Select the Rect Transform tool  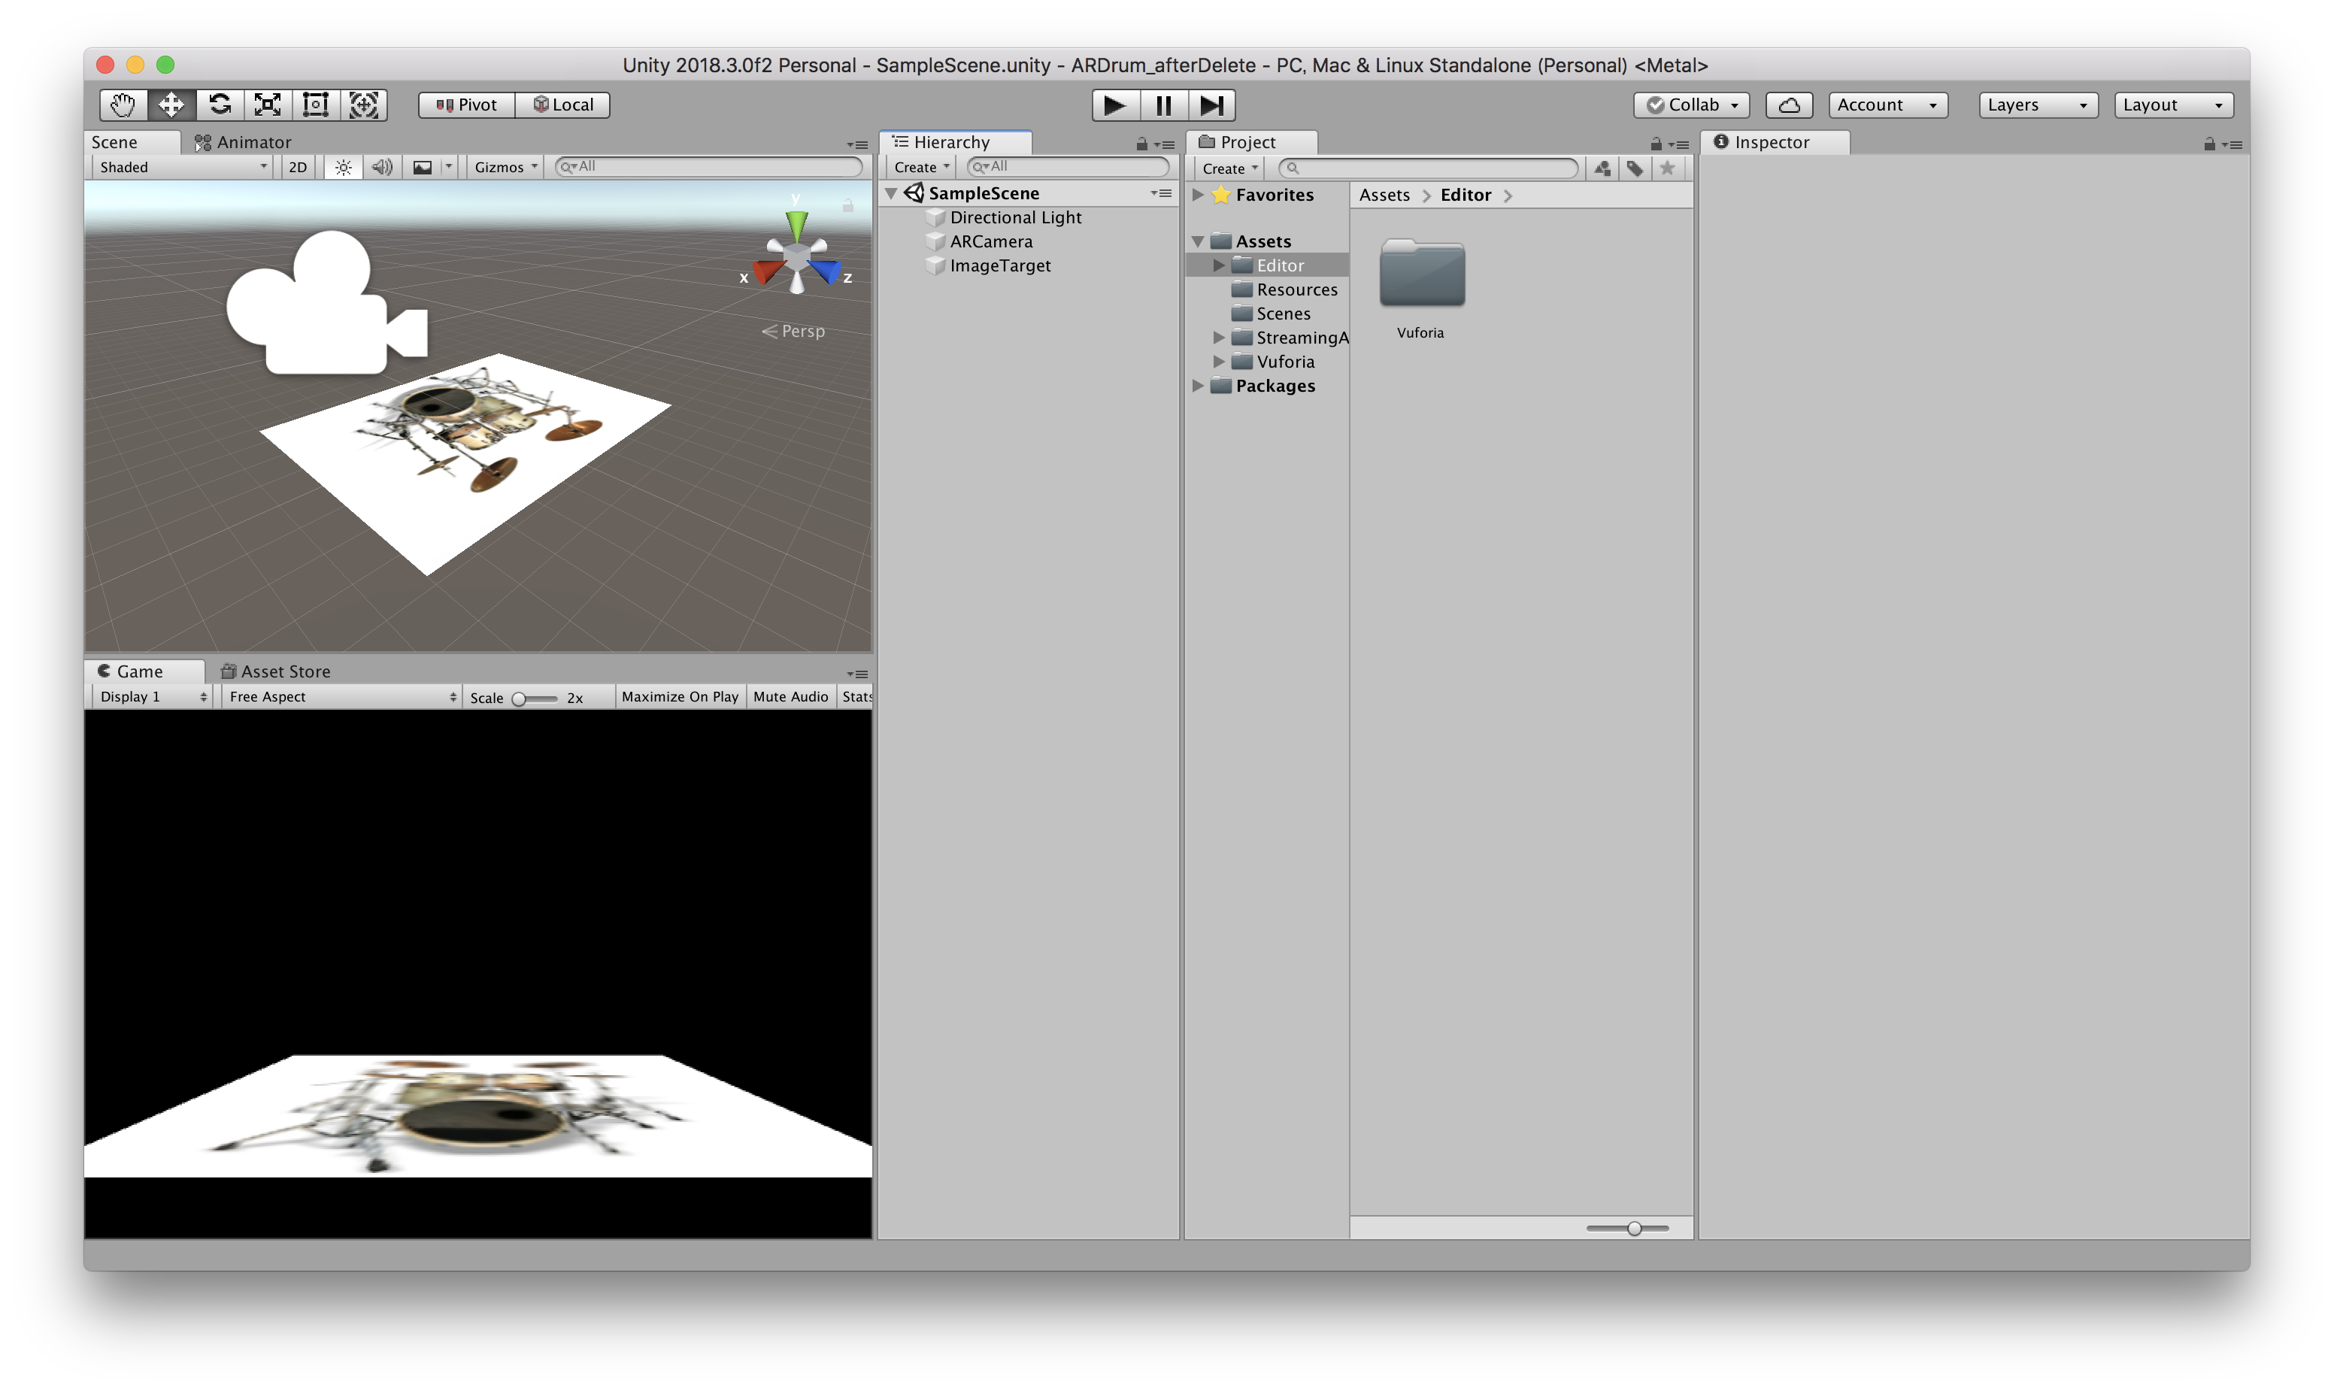click(x=315, y=104)
